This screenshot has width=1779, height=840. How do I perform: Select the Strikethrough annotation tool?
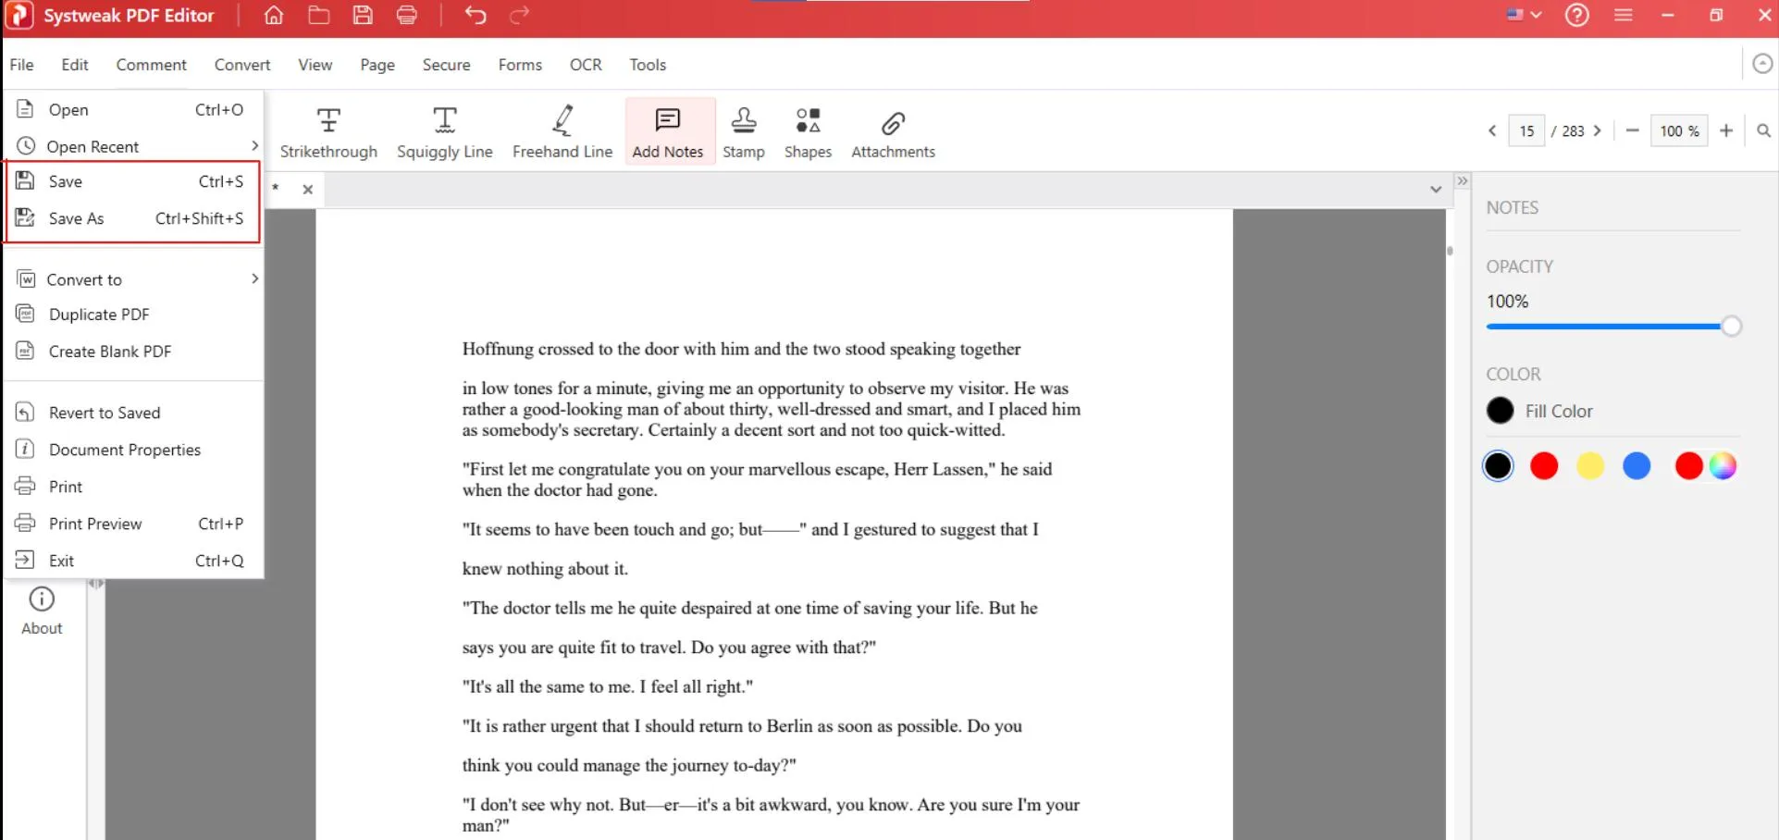pyautogui.click(x=328, y=130)
